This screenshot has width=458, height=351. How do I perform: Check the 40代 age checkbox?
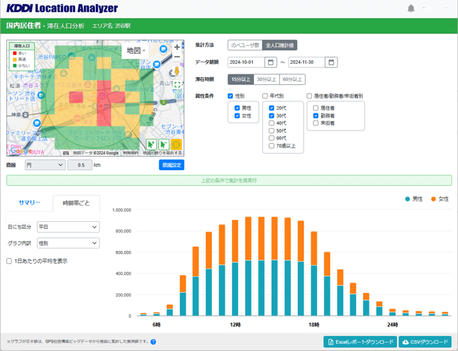[x=272, y=123]
